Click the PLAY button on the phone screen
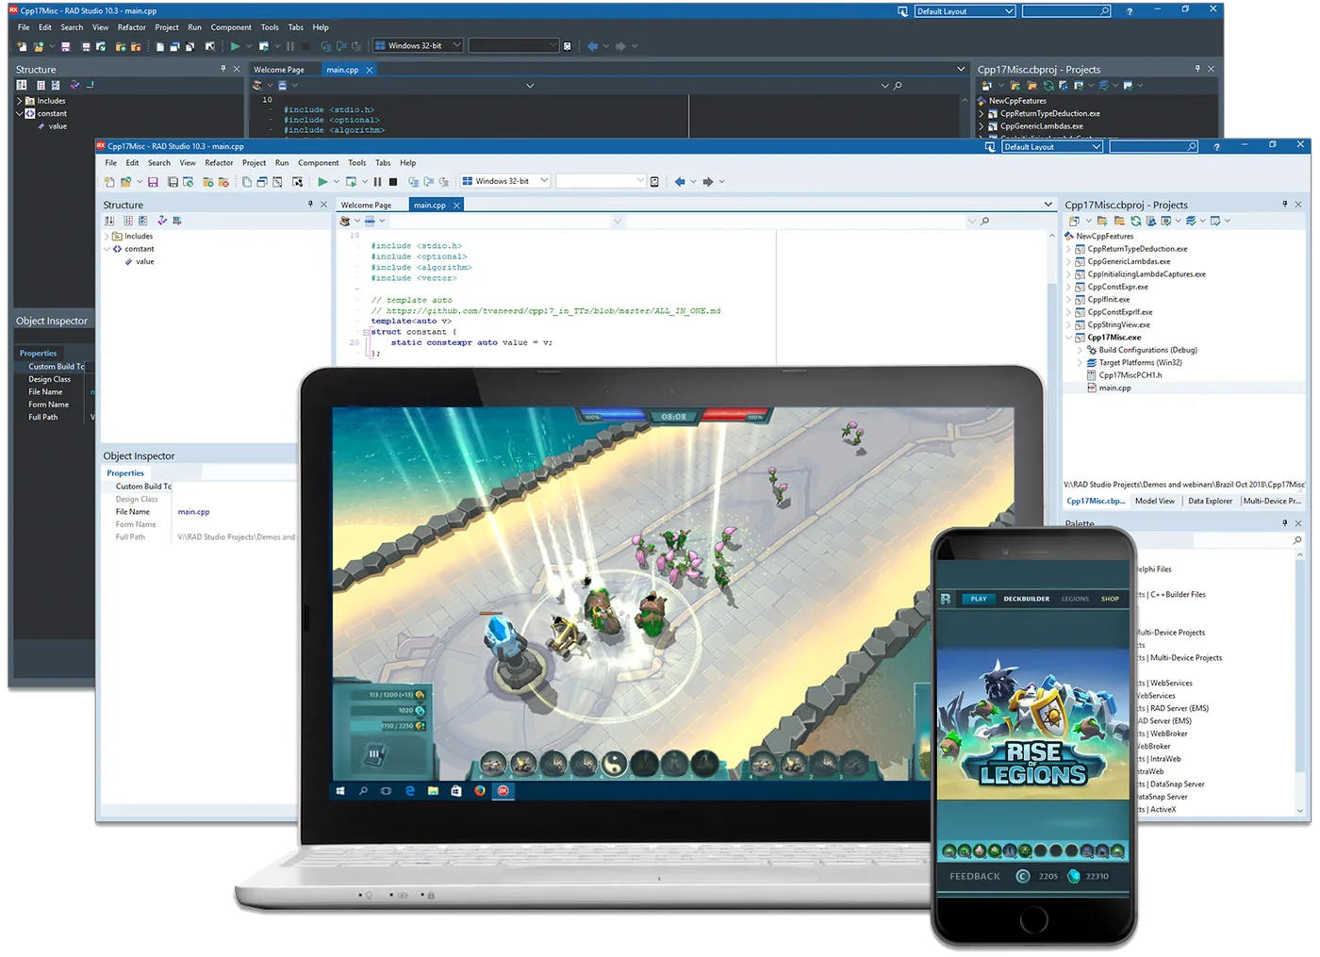This screenshot has width=1320, height=957. tap(979, 599)
